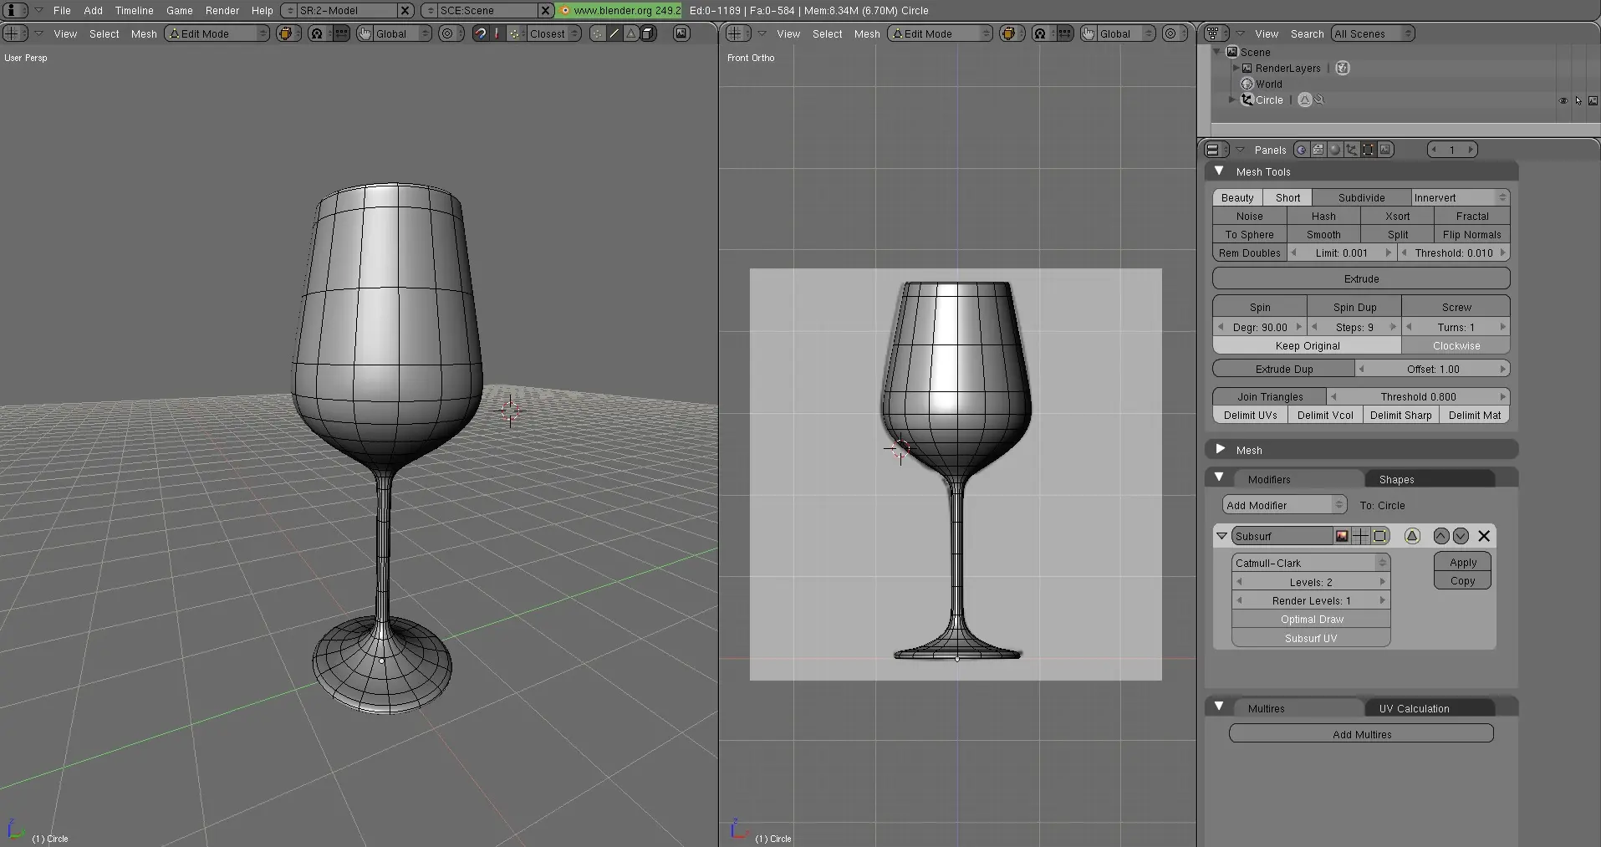Enable the snap magnet in left viewport
1601x847 pixels.
click(x=481, y=33)
